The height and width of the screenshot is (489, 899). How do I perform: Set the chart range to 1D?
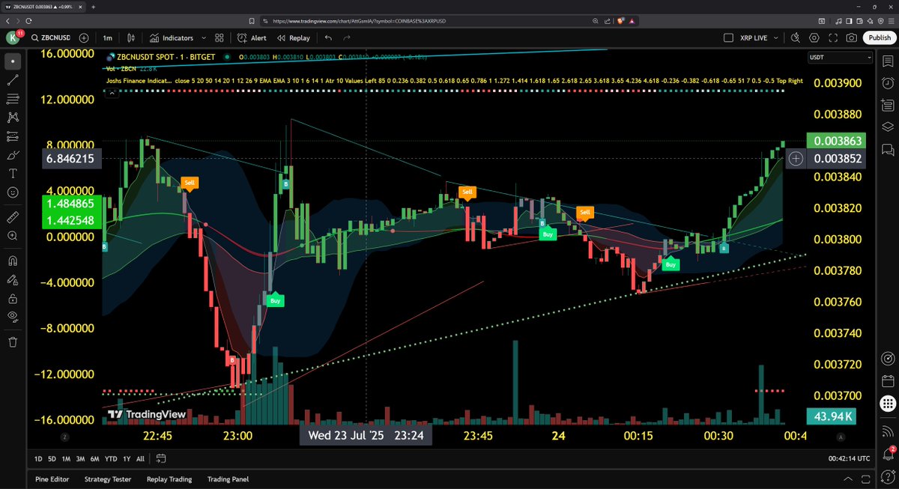point(38,458)
